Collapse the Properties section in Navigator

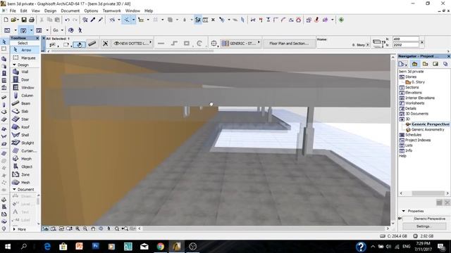[403, 211]
